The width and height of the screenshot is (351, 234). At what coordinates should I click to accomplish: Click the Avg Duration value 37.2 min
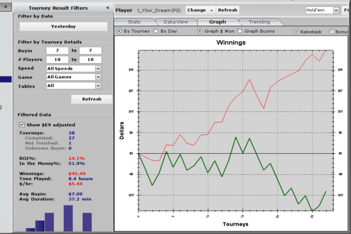(x=80, y=199)
